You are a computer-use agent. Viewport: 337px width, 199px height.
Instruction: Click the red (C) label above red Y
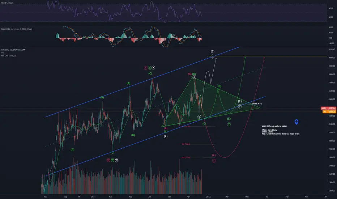(x=214, y=155)
